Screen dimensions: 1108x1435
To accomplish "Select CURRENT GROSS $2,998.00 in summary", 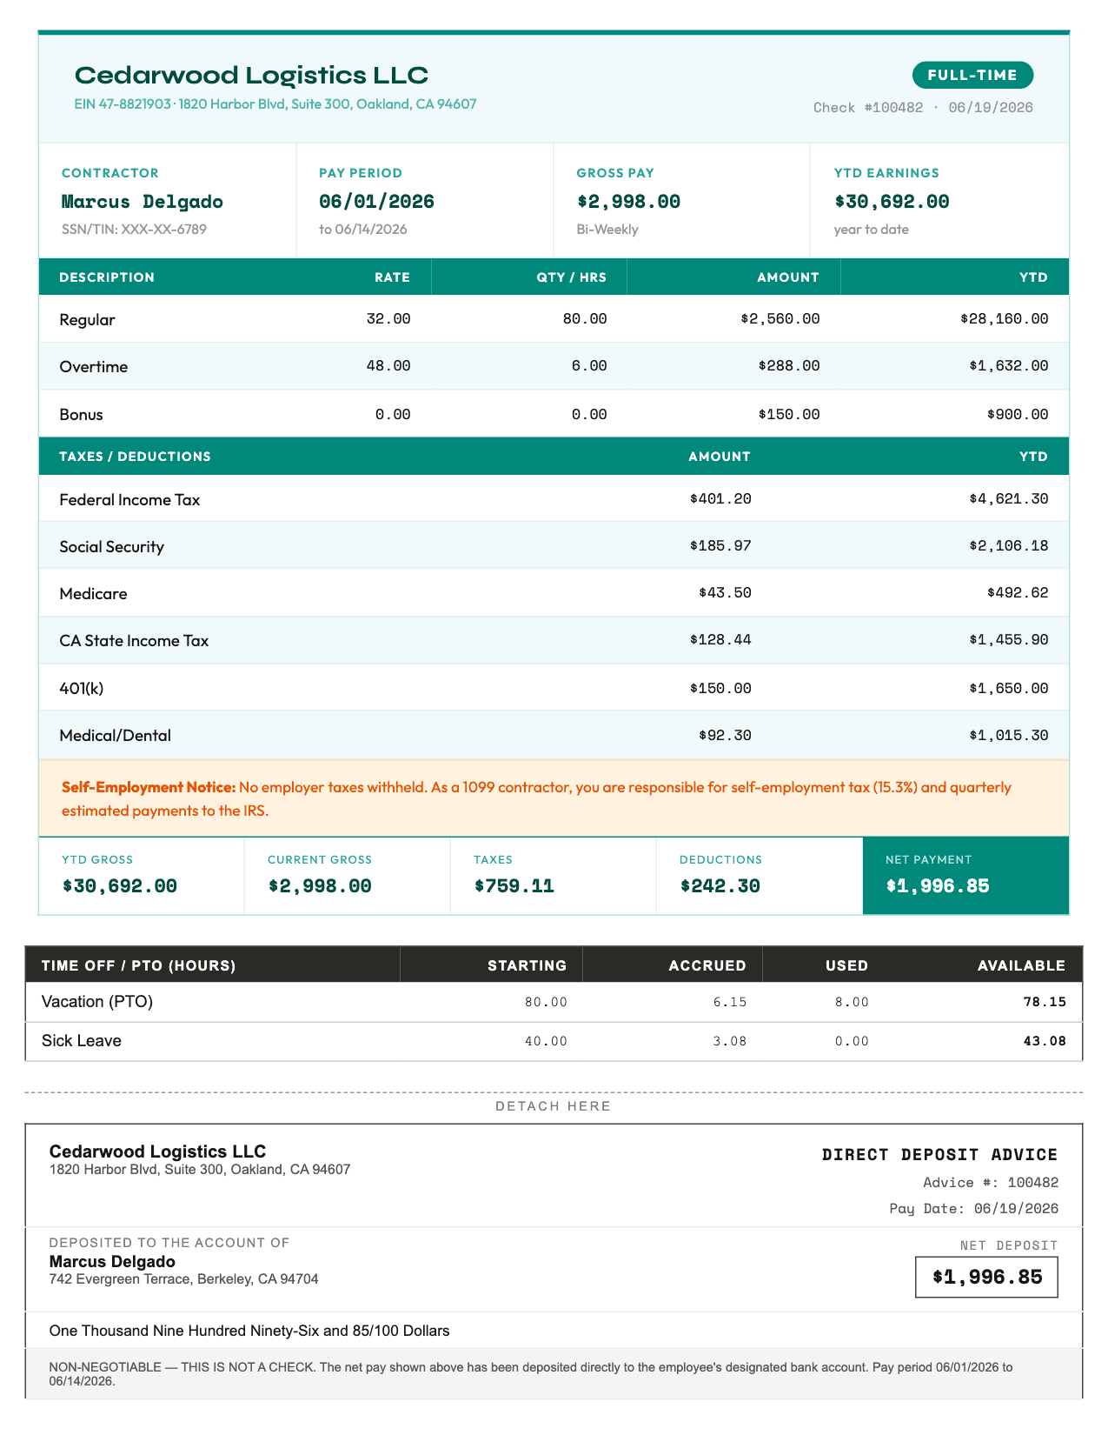I will point(320,886).
